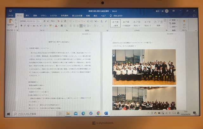This screenshot has width=203, height=129.
Task: Open the Find (検索) dropdown arrow
Action: 177,20
